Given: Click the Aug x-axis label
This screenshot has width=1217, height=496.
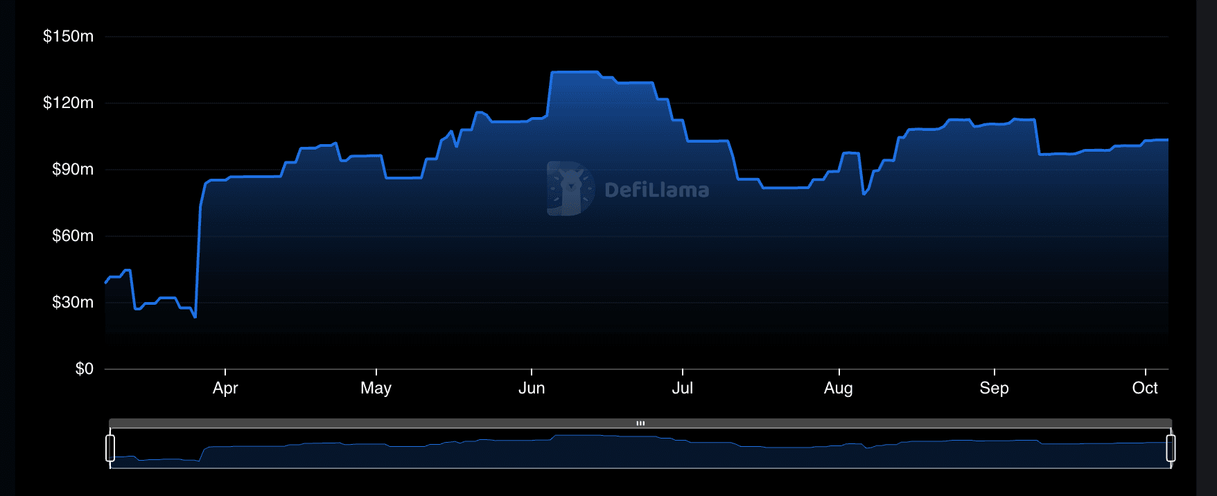Looking at the screenshot, I should pos(839,388).
